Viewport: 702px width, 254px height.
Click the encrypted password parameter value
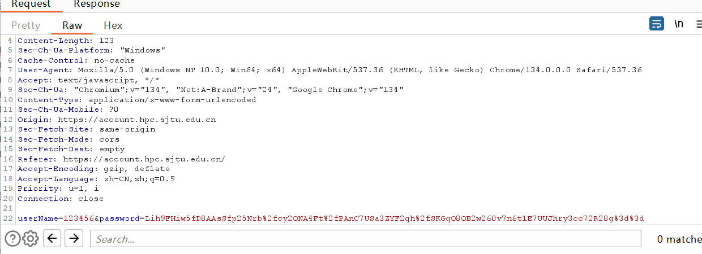point(395,218)
